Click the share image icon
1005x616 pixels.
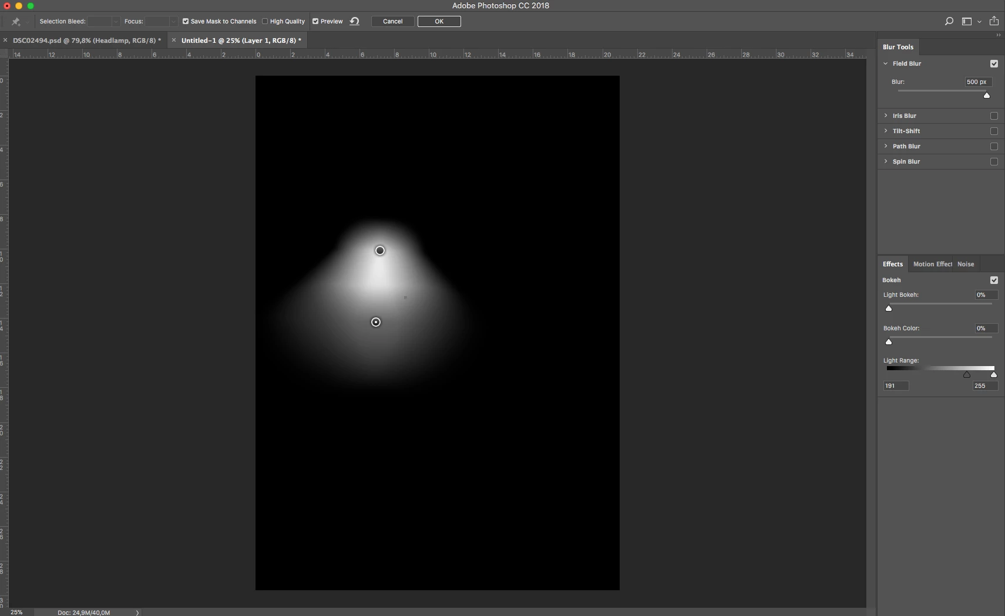coord(994,21)
